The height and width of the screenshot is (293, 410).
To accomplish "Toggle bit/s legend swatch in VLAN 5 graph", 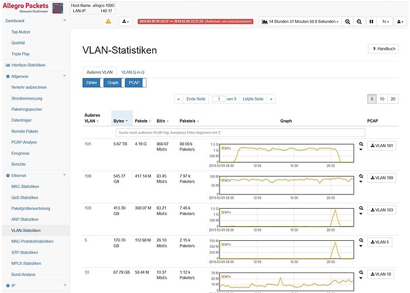I will 223,244.
